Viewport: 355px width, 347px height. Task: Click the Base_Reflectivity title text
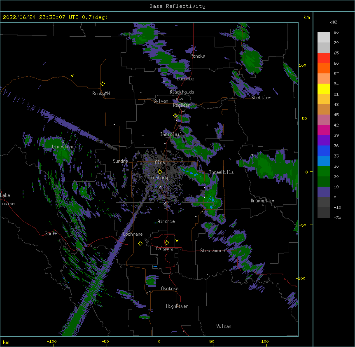click(177, 6)
